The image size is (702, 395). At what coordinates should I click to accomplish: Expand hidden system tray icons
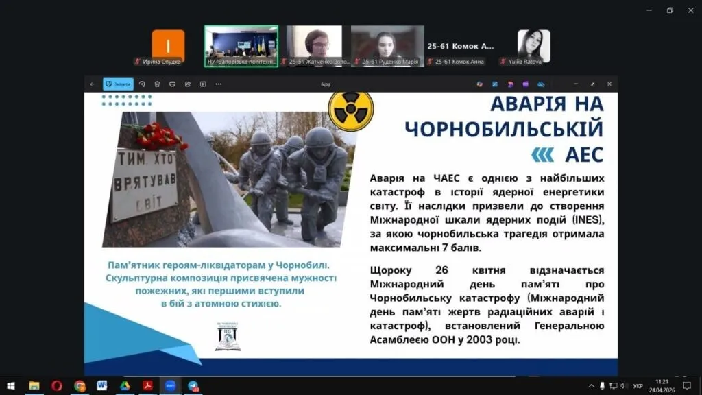tap(592, 386)
